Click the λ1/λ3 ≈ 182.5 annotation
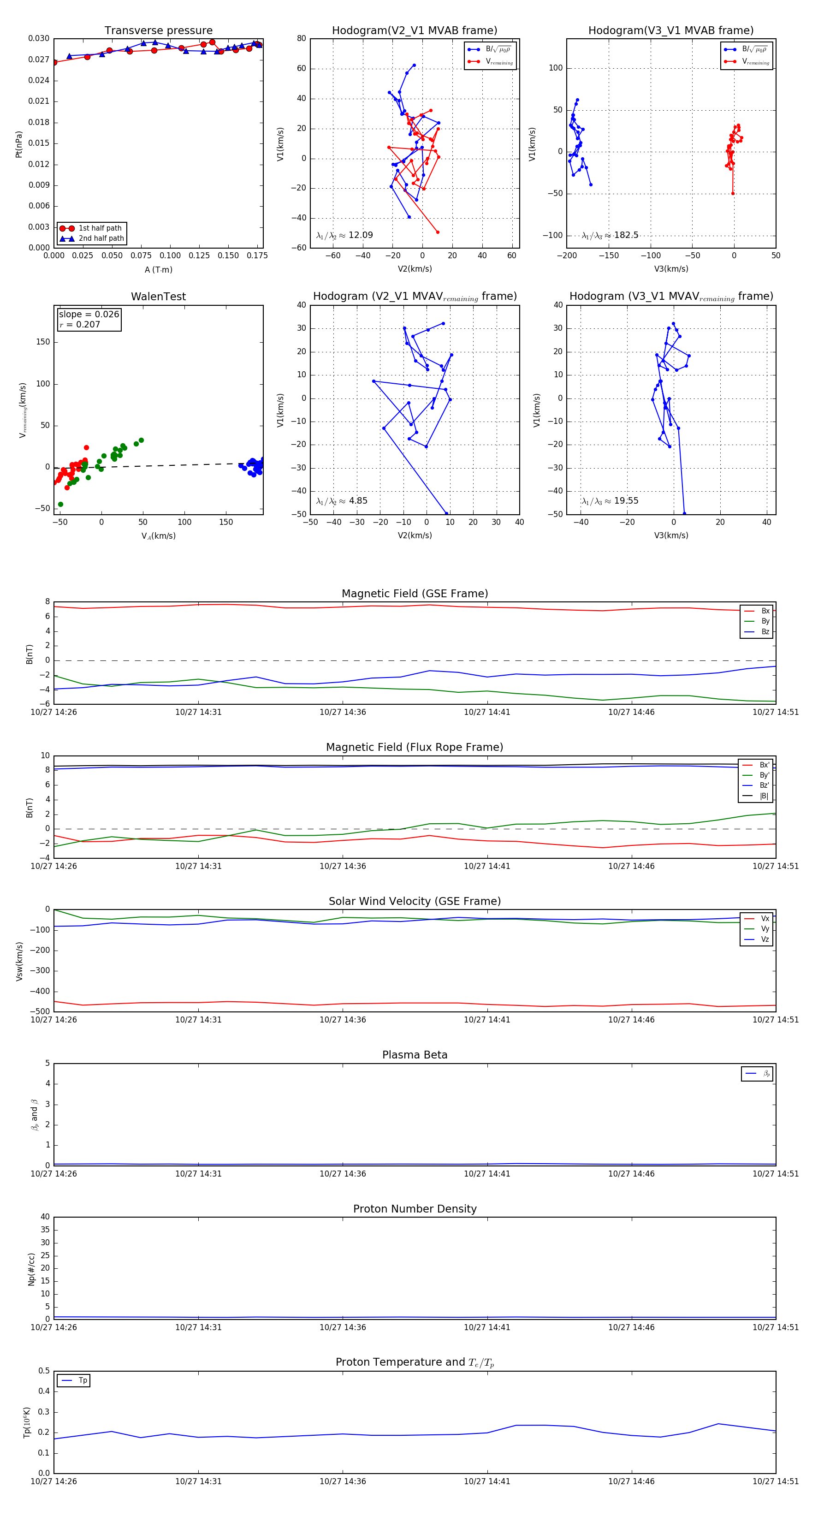 pos(610,235)
